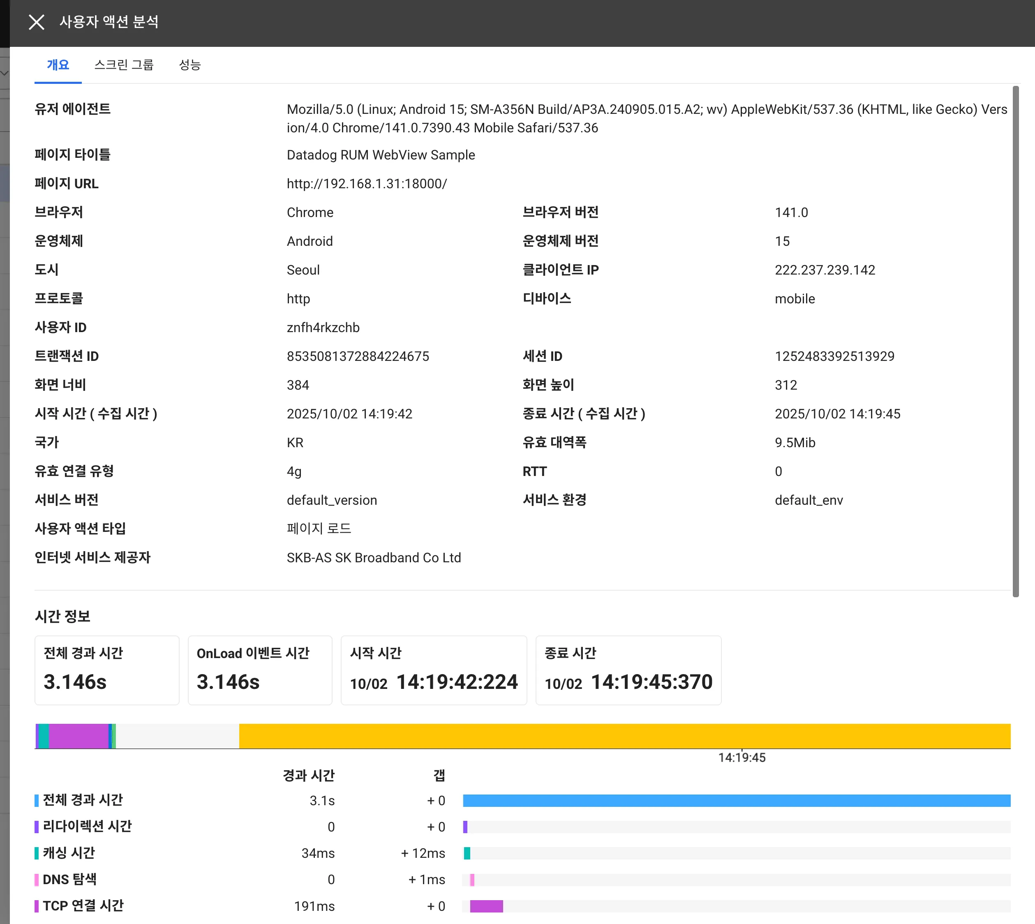1035x924 pixels.
Task: Click the violet 리다이렉션 시간 bar marker
Action: [x=465, y=827]
